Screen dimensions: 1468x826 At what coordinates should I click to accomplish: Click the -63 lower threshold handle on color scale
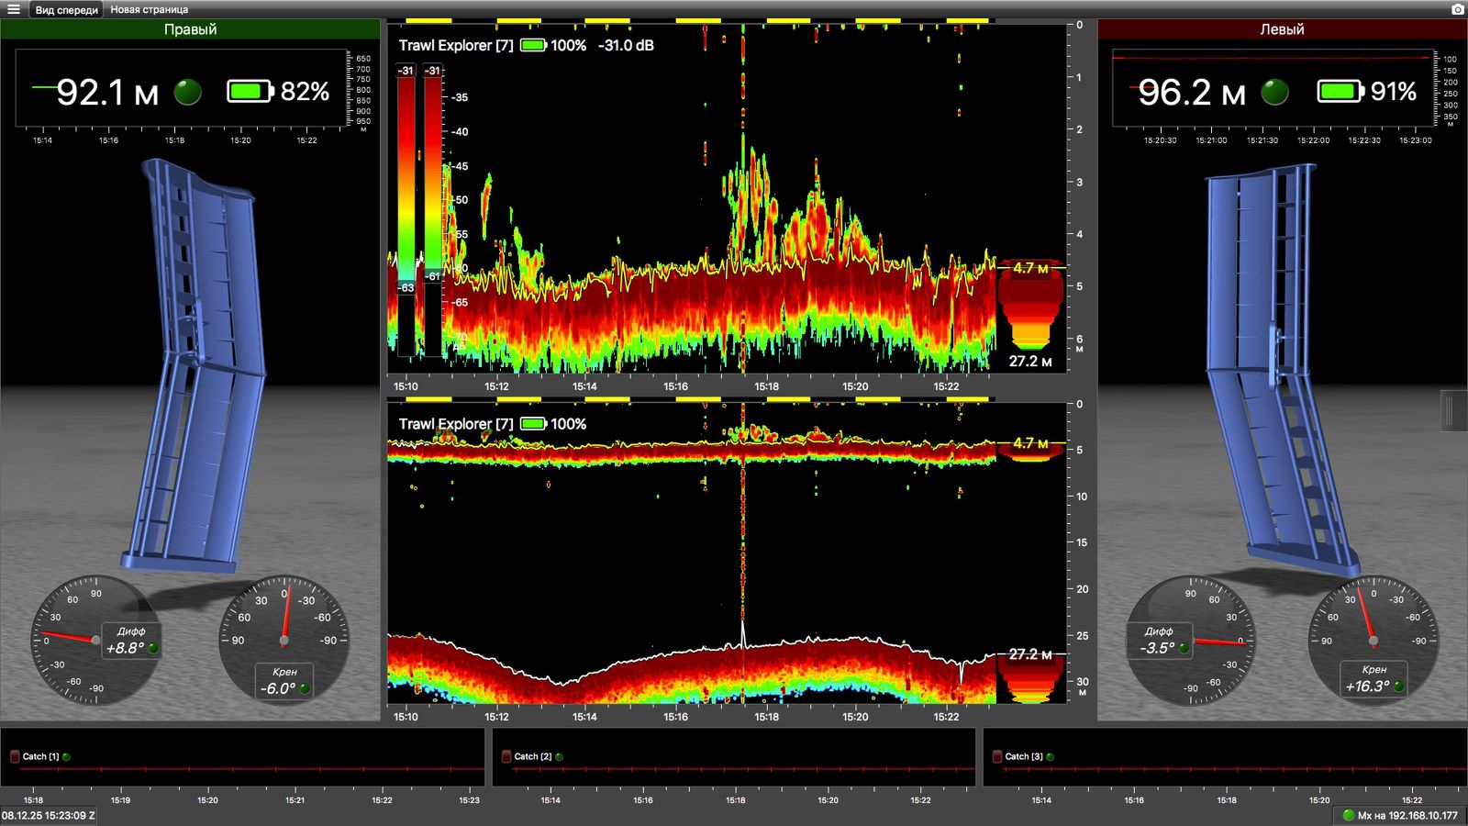click(406, 287)
